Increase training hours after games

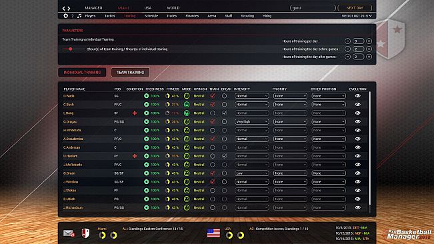(369, 57)
